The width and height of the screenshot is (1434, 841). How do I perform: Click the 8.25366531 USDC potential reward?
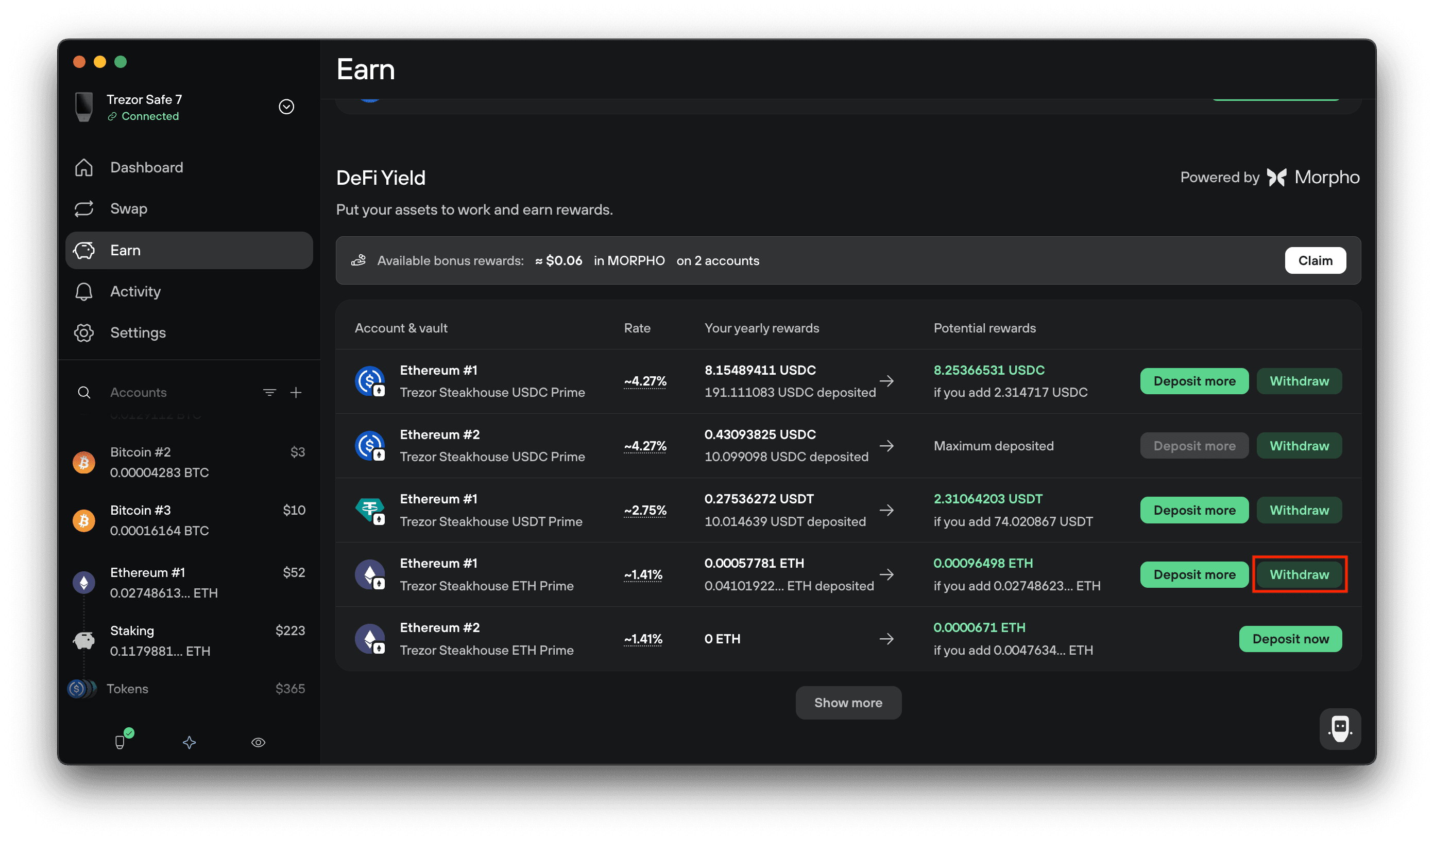[988, 370]
